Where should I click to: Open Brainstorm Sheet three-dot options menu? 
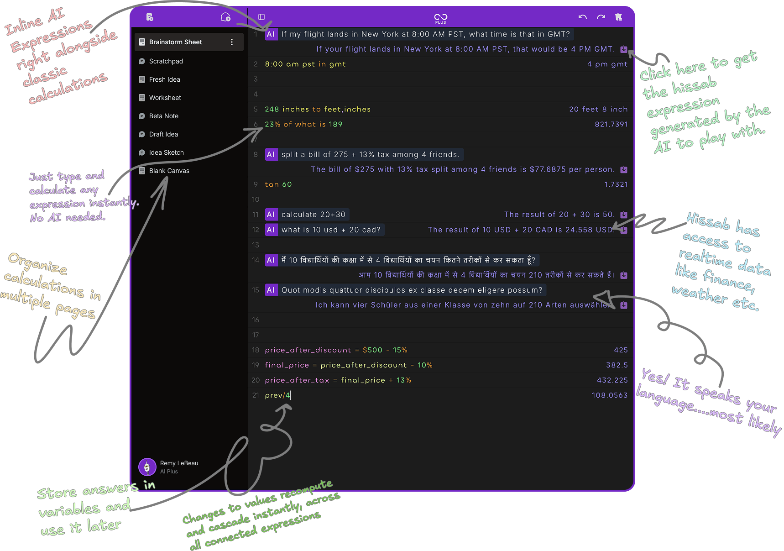tap(232, 42)
